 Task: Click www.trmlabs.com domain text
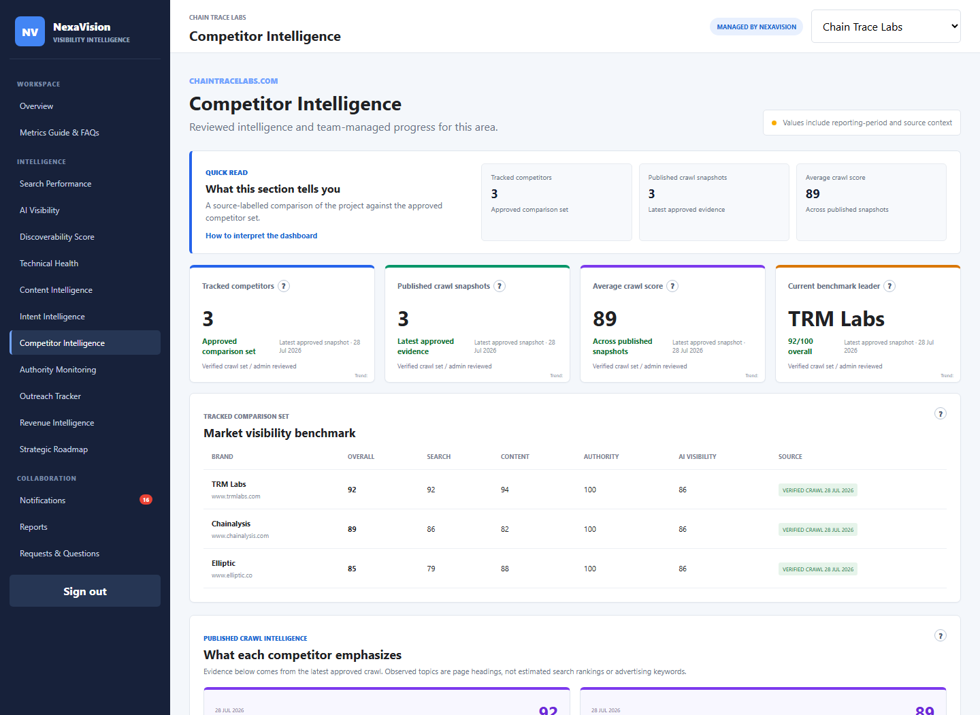click(235, 496)
